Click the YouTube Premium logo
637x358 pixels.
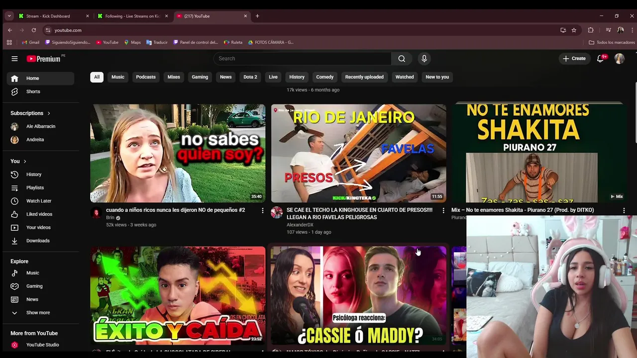(44, 59)
